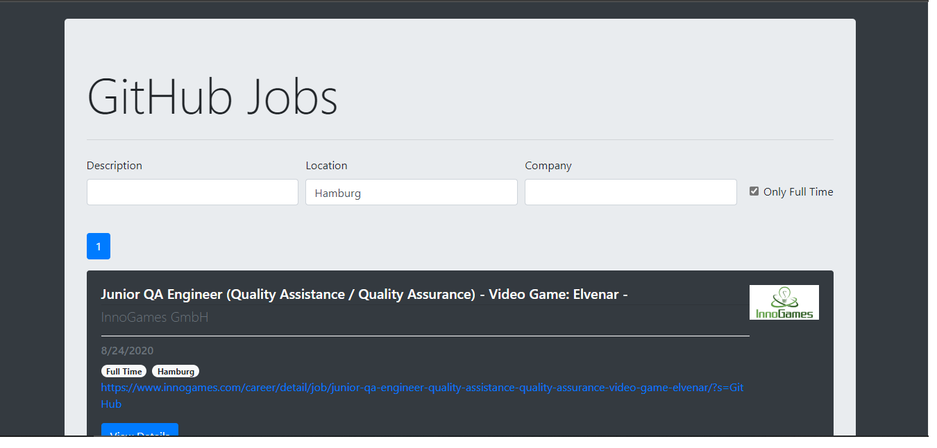
Task: Click the 8/24/2020 posting date
Action: pyautogui.click(x=127, y=351)
